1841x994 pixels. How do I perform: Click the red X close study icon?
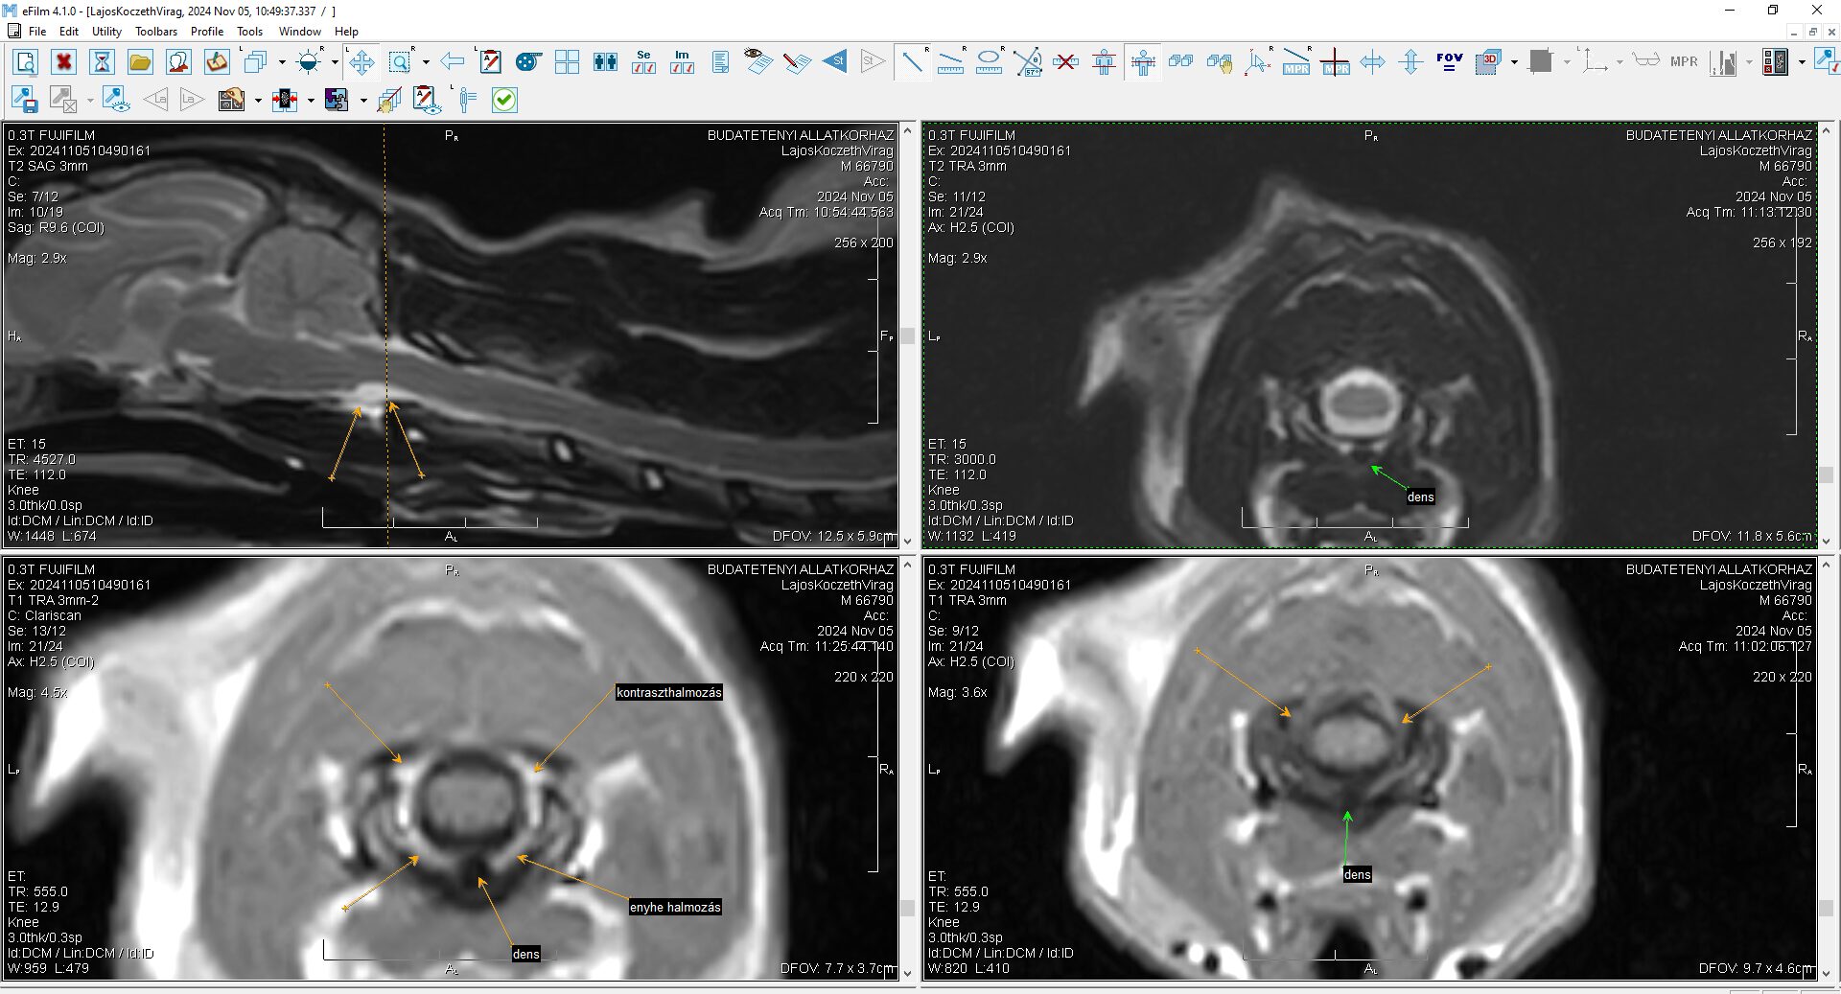[64, 62]
